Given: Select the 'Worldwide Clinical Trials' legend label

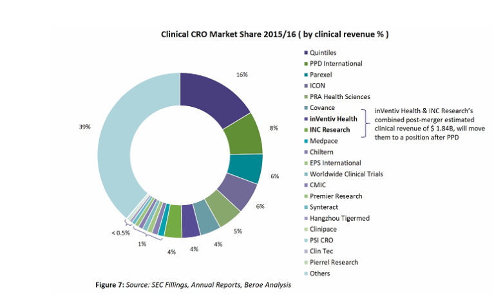Looking at the screenshot, I should click(347, 174).
